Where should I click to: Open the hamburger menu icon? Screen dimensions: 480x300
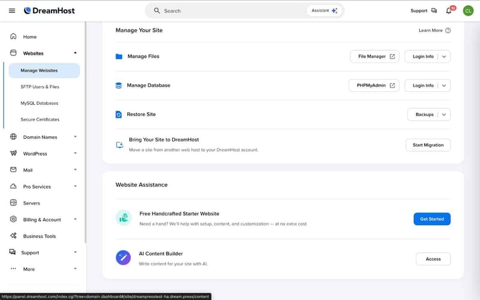click(x=12, y=10)
